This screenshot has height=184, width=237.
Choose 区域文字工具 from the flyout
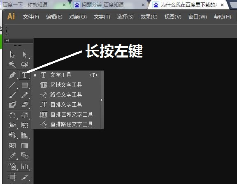[x=65, y=85]
